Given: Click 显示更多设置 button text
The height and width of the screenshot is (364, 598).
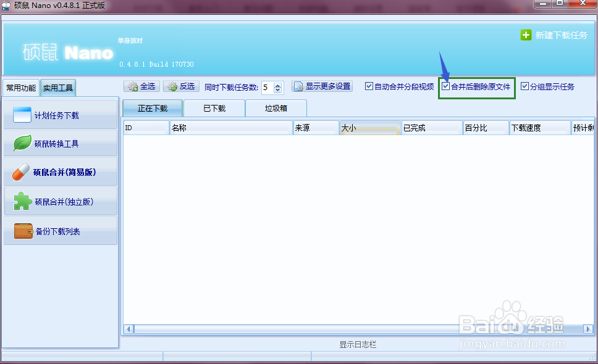Looking at the screenshot, I should tap(328, 86).
